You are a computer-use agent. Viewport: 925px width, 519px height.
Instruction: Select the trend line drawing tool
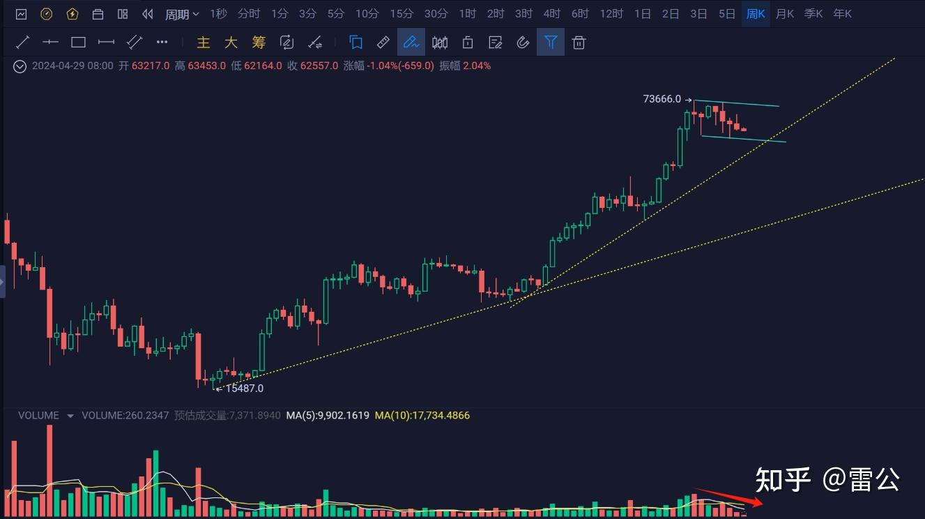coord(23,43)
